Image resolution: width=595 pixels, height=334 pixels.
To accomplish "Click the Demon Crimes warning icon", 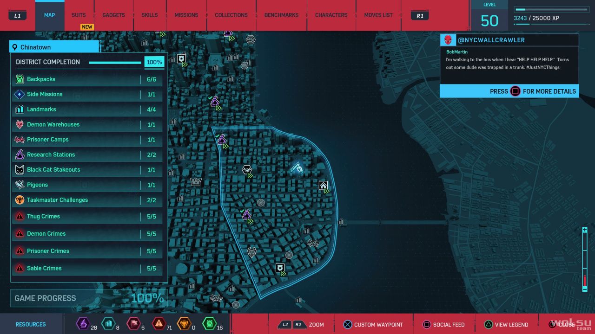I will point(20,234).
